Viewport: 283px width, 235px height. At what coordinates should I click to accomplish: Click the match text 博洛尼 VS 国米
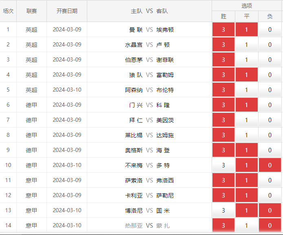click(147, 211)
